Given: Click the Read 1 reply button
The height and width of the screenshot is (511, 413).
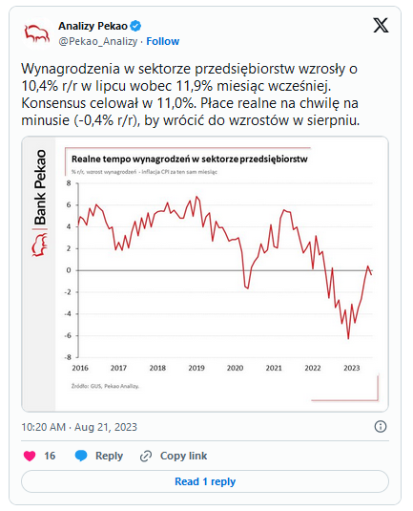Looking at the screenshot, I should [x=205, y=481].
